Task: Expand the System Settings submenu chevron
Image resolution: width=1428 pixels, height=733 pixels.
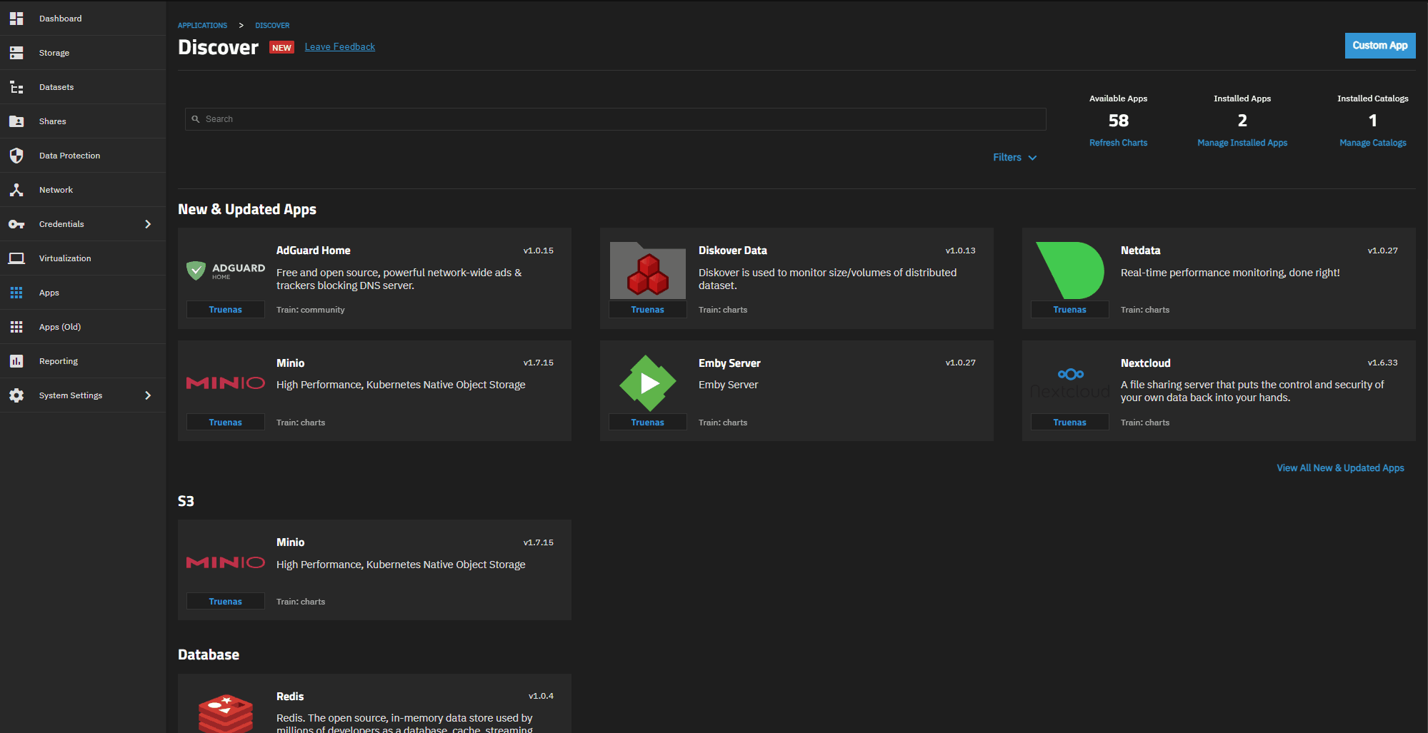Action: click(148, 395)
